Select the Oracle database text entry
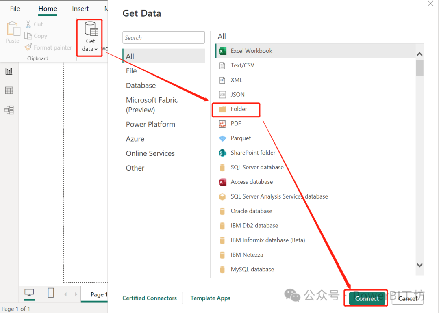The image size is (439, 313). [251, 211]
